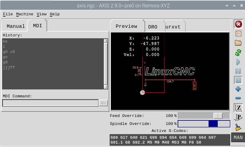Toggle the Emergency Stop button

[238, 24]
